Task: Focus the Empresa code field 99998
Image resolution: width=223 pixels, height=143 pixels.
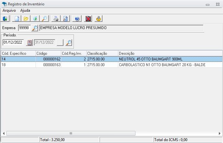Action: tap(24, 28)
